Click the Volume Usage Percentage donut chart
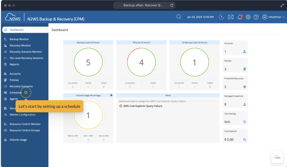 pos(88,115)
